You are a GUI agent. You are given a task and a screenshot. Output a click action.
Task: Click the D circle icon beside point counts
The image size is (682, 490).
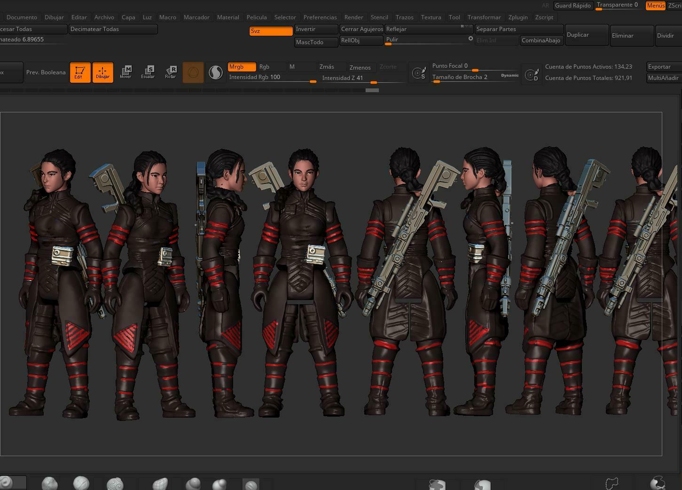532,74
